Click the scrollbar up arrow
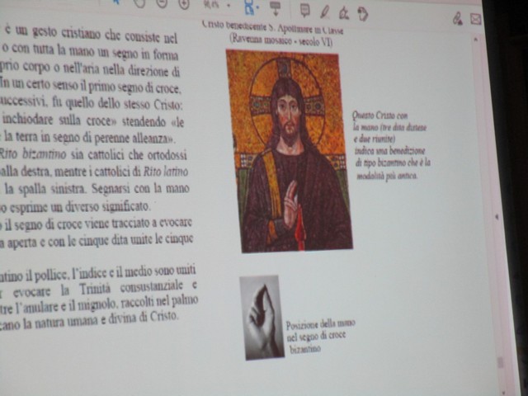The image size is (528, 396). [x=476, y=40]
